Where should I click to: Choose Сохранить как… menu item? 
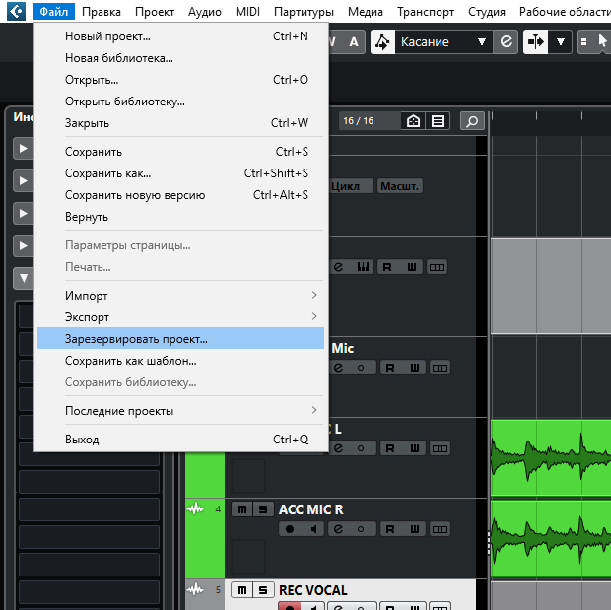click(x=180, y=173)
